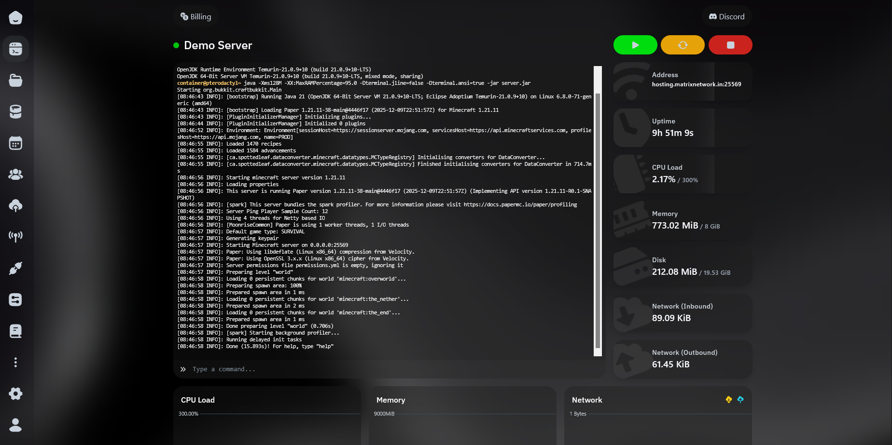Click the console vertical scrollbar
Image resolution: width=892 pixels, height=445 pixels.
598,217
